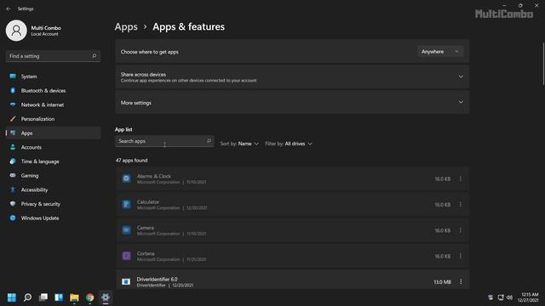This screenshot has height=306, width=545.
Task: Click the magnifier icon in Search apps
Action: click(209, 141)
